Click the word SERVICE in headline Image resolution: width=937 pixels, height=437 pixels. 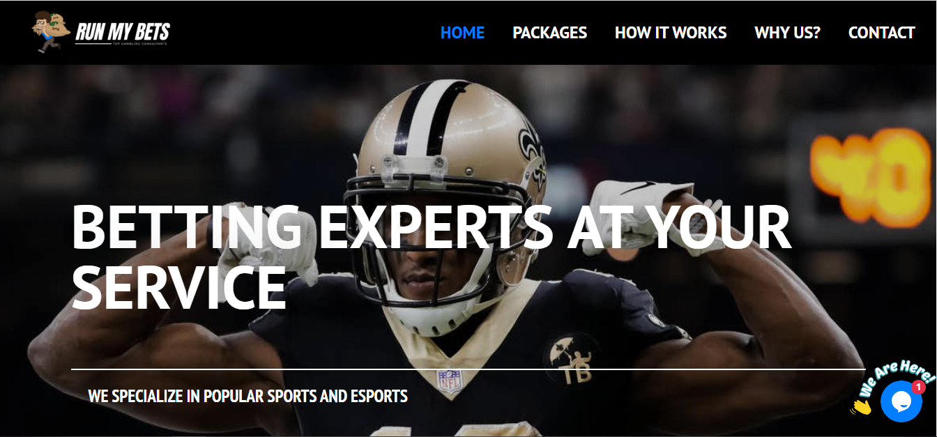click(x=179, y=287)
